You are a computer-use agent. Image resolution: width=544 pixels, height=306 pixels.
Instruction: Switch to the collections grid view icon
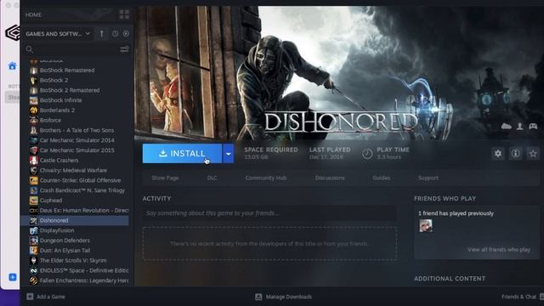tap(124, 14)
